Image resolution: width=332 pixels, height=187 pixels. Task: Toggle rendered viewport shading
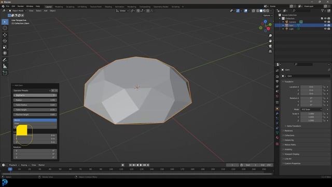click(268, 11)
